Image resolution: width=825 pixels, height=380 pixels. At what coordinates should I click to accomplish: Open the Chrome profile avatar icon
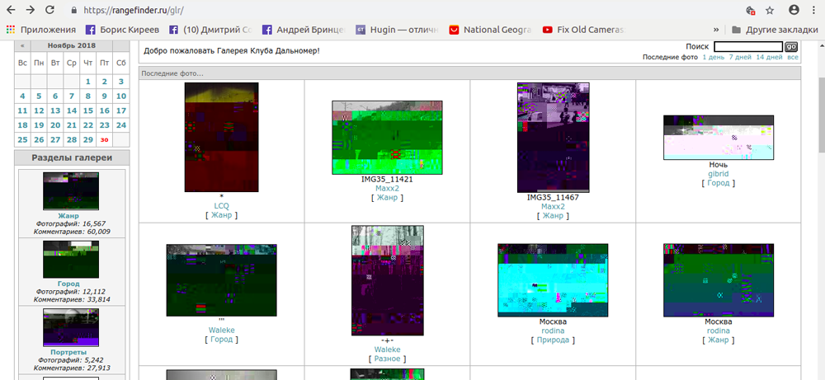(794, 10)
